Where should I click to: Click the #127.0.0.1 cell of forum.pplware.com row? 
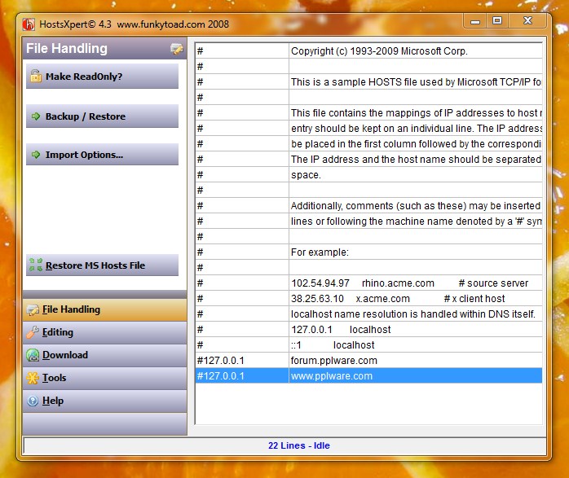[x=242, y=360]
